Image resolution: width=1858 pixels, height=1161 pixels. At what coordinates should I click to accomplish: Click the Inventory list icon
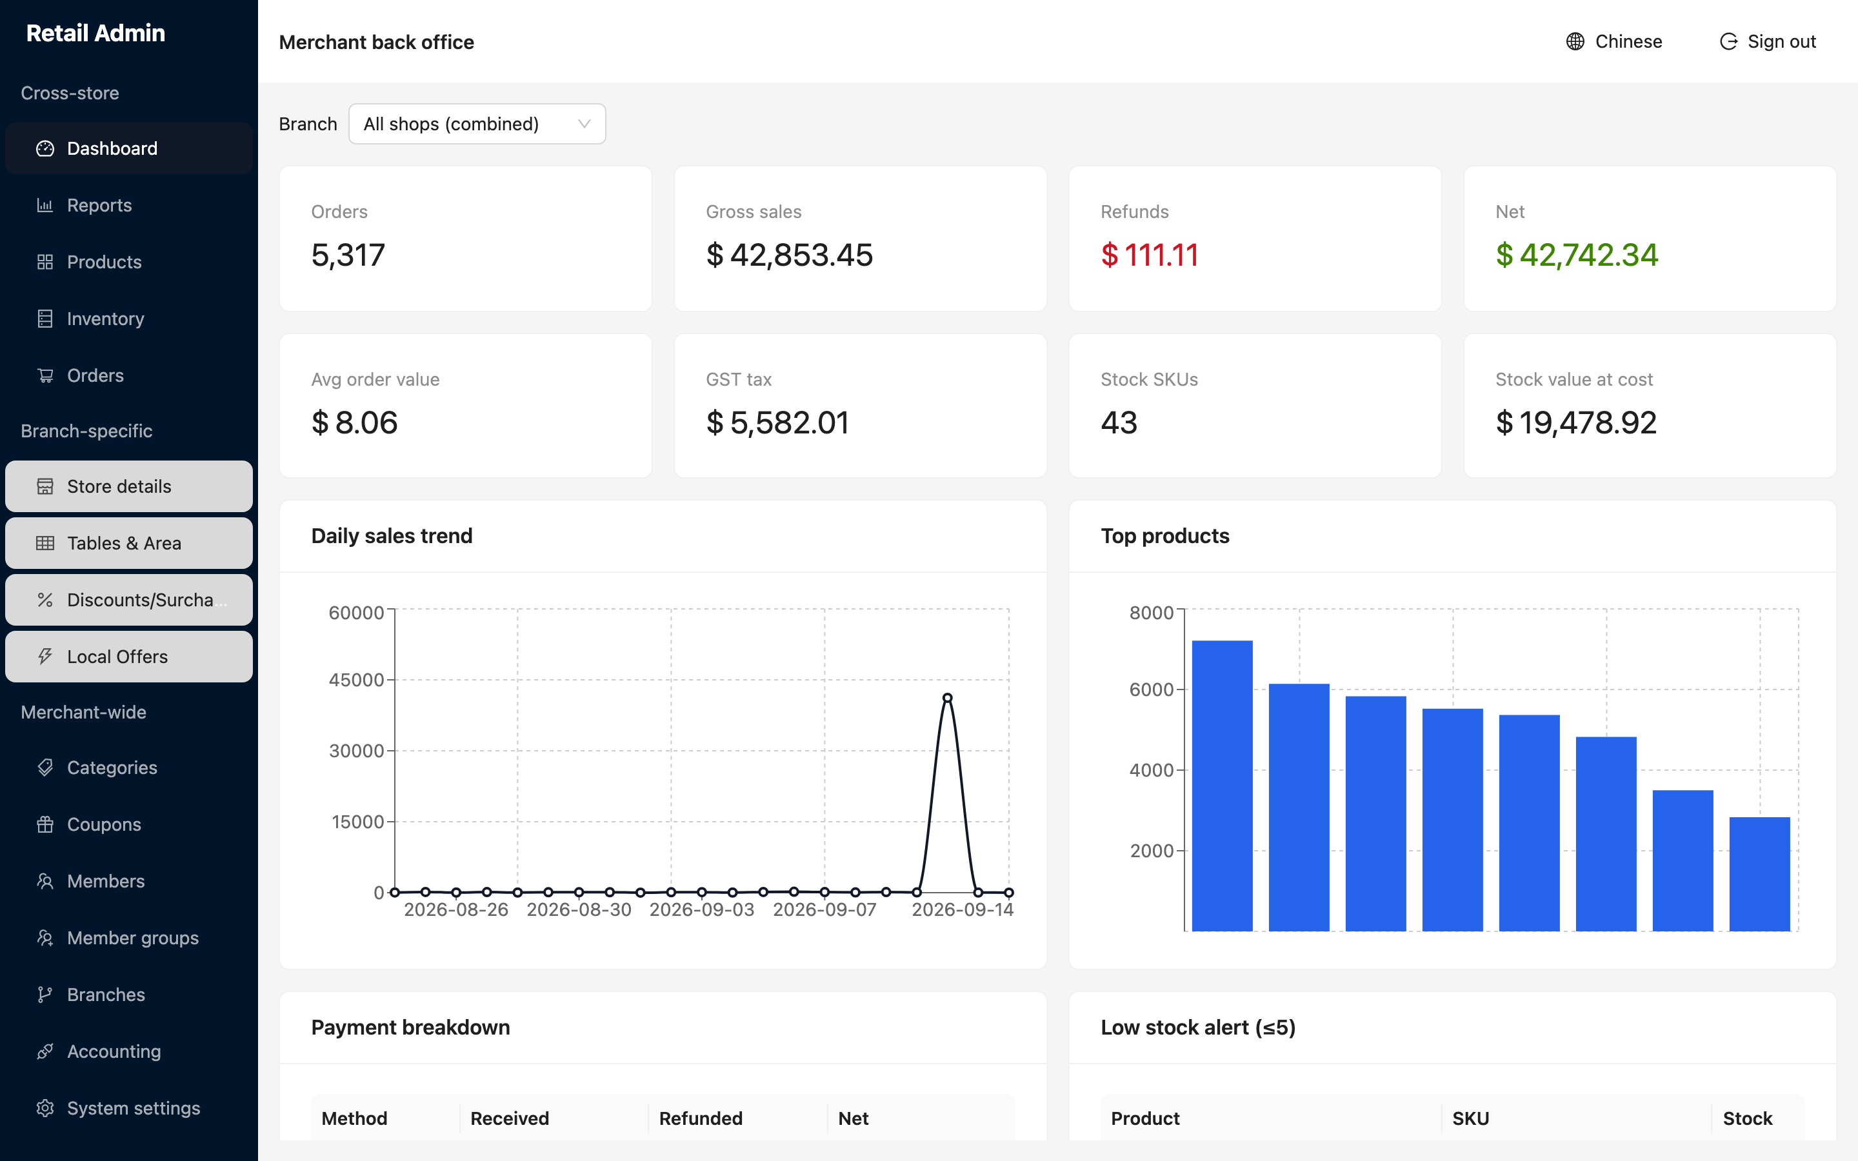click(x=45, y=319)
